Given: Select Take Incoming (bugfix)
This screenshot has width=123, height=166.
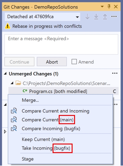Looking at the screenshot, I should coord(46,148).
